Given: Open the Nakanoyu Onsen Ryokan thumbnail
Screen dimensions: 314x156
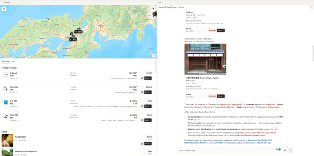Looking at the screenshot, I should [x=7, y=152].
